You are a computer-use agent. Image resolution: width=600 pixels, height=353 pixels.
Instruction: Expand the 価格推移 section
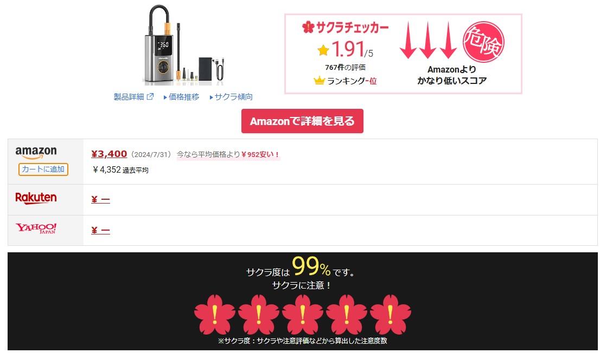(181, 97)
